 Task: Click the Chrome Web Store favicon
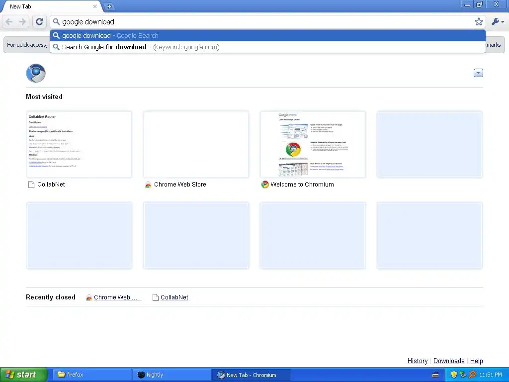(148, 185)
